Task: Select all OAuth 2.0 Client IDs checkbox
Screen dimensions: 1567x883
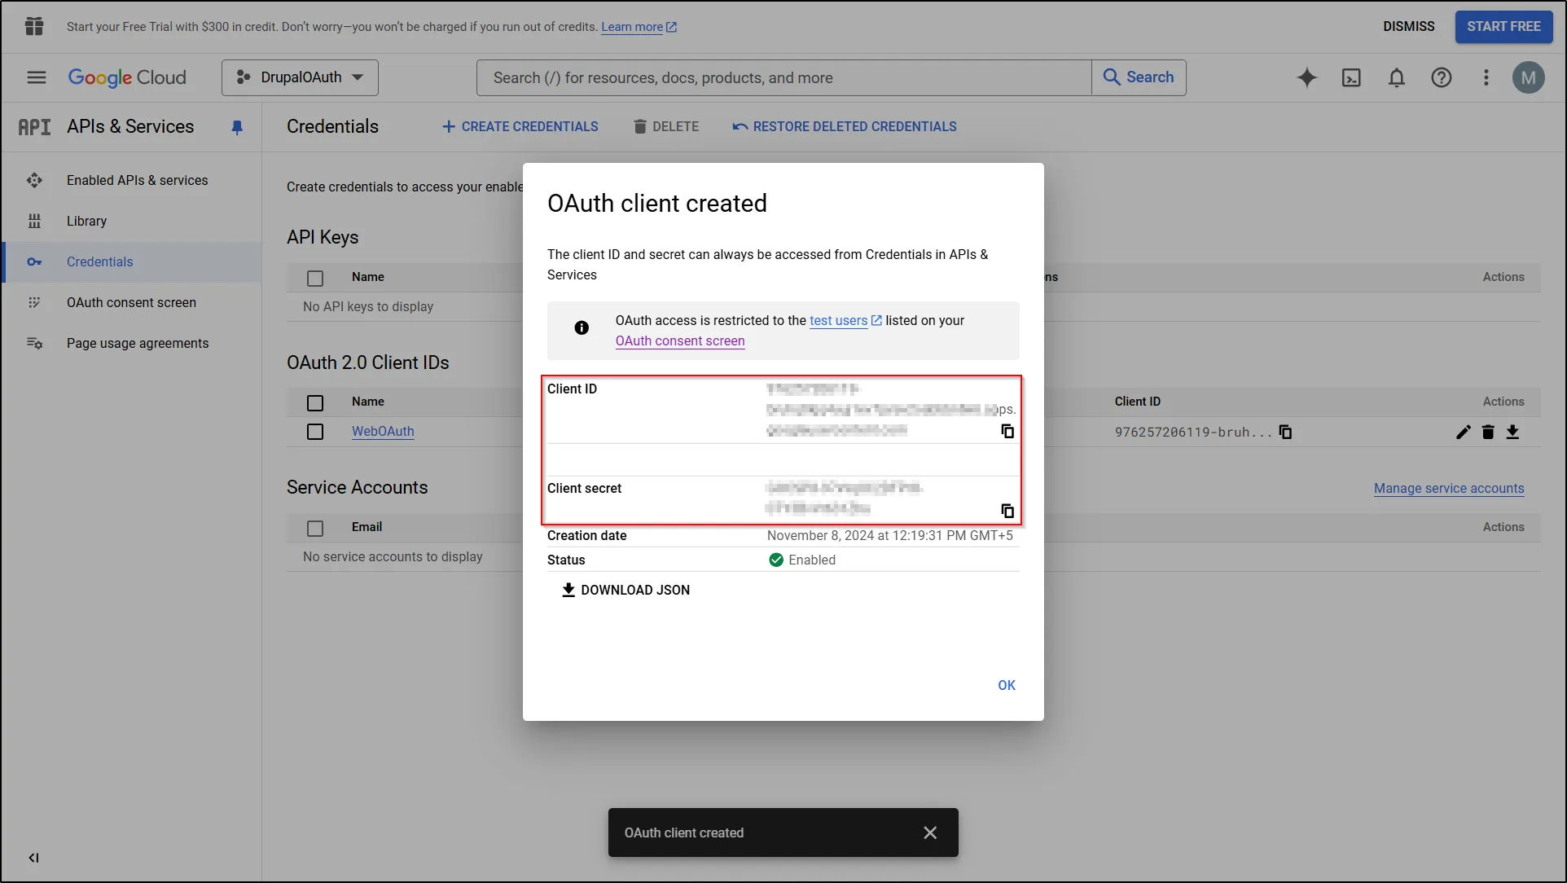Action: [315, 402]
